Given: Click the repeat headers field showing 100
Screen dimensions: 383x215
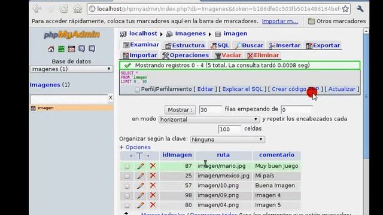Looking at the screenshot, I should (230, 129).
